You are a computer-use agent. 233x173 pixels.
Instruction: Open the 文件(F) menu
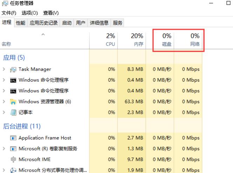pos(9,13)
